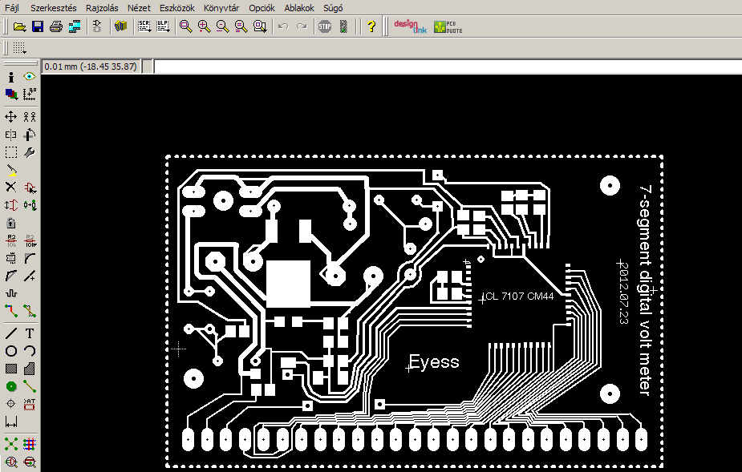Open the Display layers tool
The height and width of the screenshot is (472, 742).
pos(11,94)
